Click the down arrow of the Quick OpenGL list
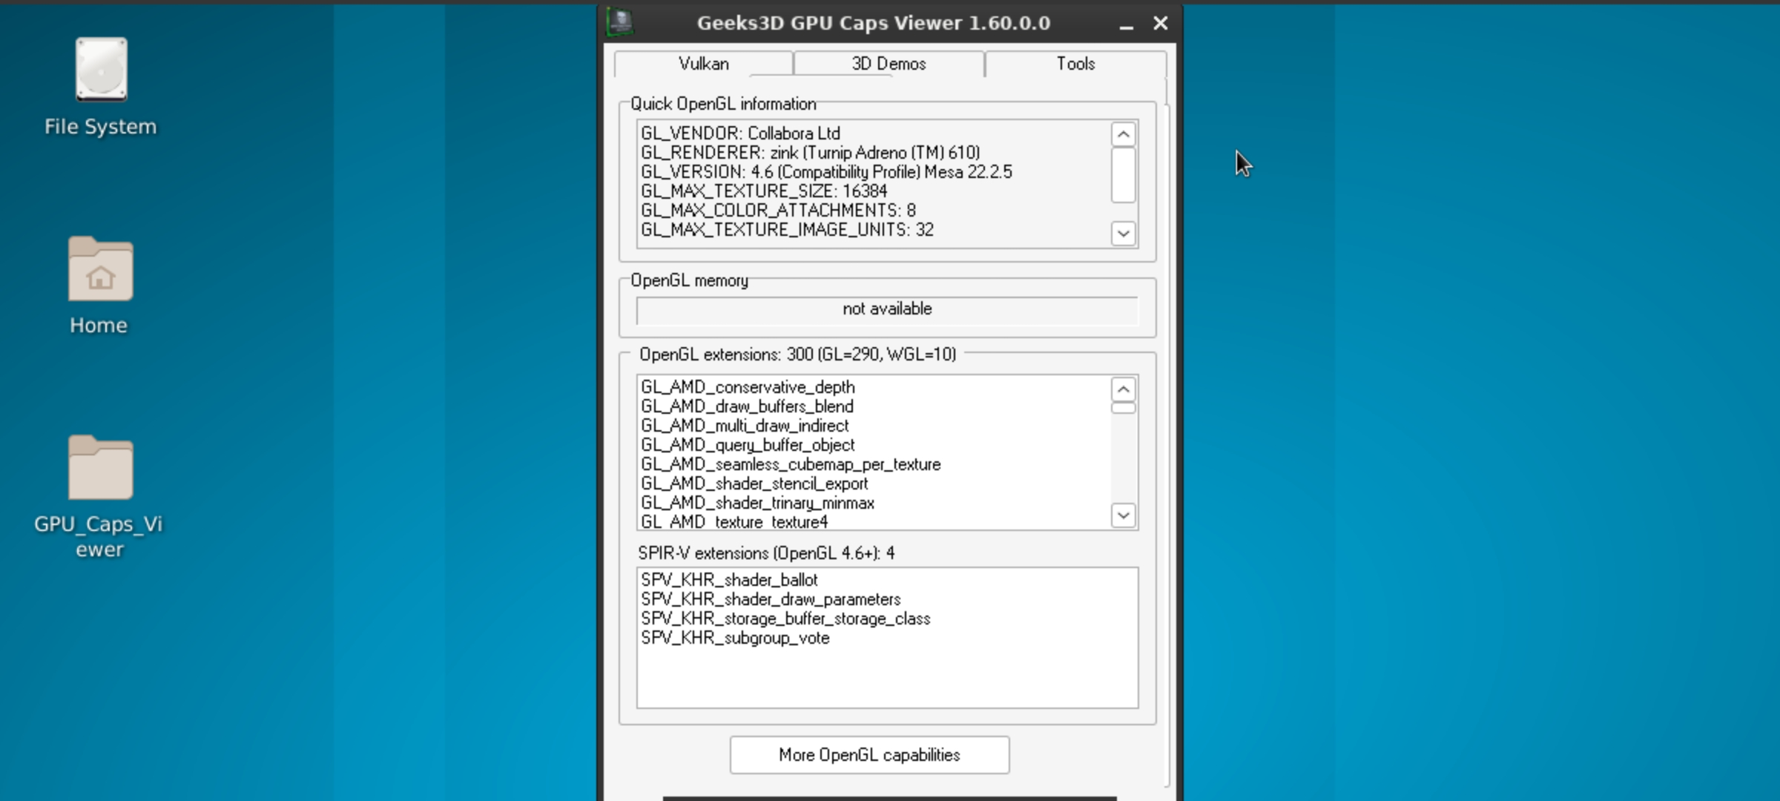Screen dimensions: 1780x801 click(1122, 234)
